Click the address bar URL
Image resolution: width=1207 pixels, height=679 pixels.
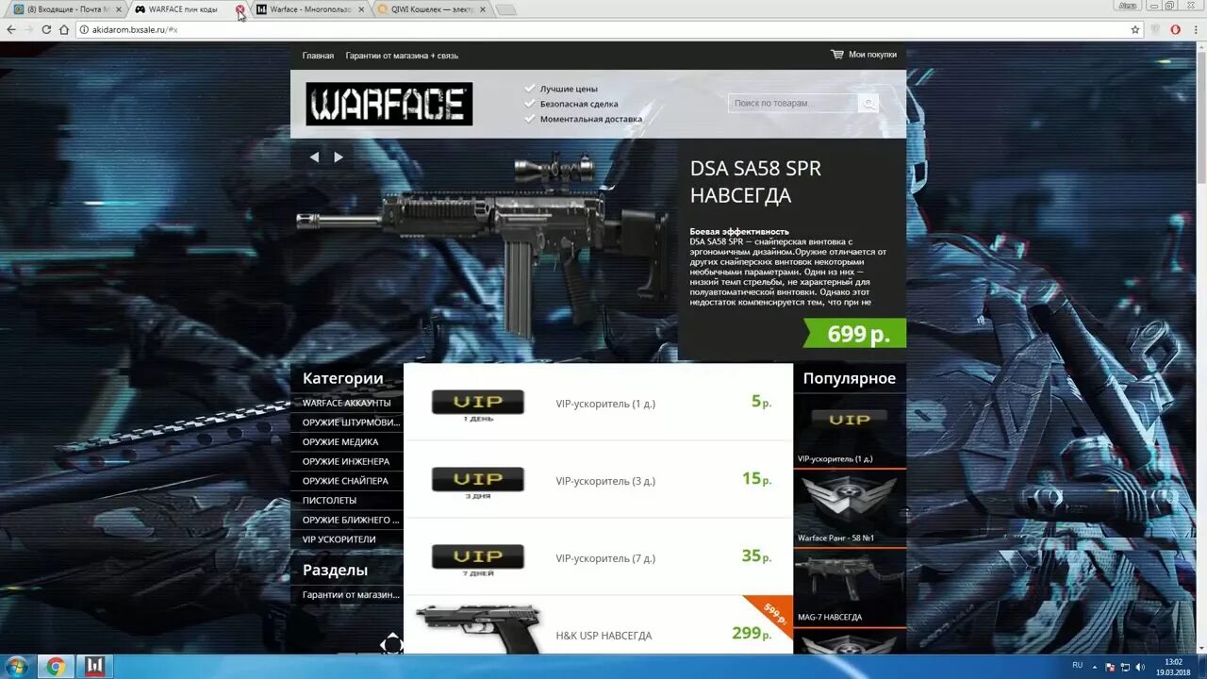click(x=135, y=29)
